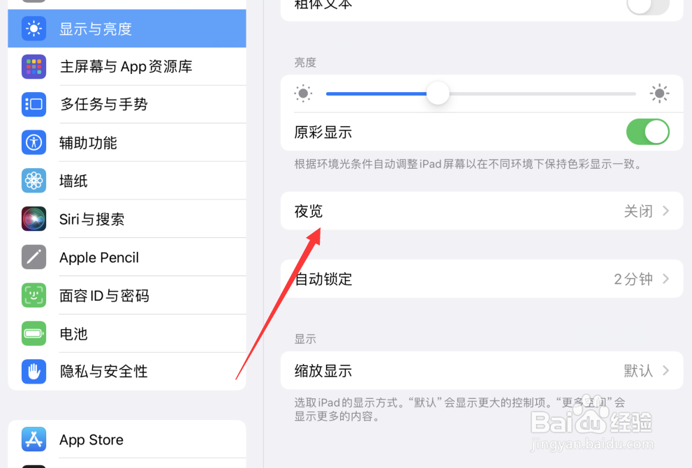Open the Wallpaper flower icon
Screen dimensions: 692x468
[x=34, y=181]
